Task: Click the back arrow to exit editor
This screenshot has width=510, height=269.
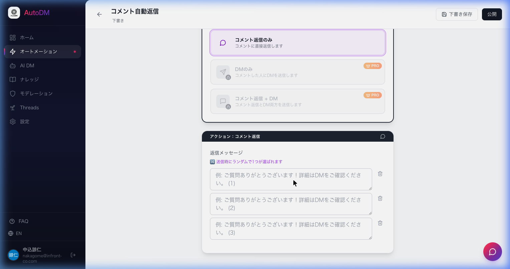Action: point(99,14)
